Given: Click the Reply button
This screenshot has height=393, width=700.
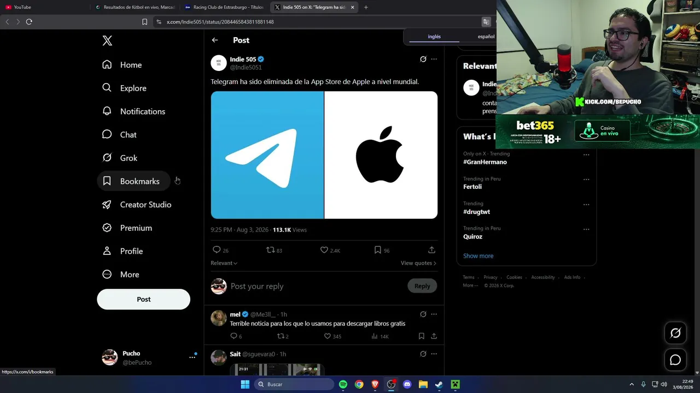Looking at the screenshot, I should coord(422,286).
